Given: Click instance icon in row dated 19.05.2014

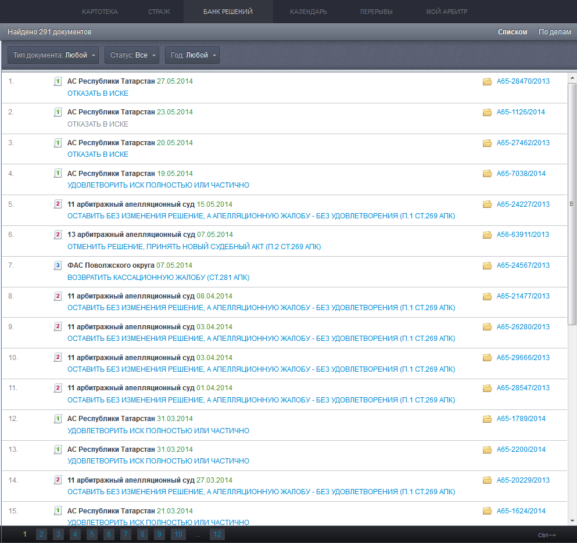Looking at the screenshot, I should point(58,173).
